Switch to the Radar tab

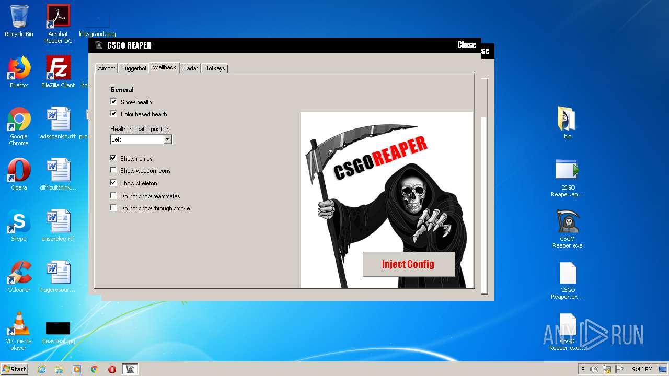[190, 68]
